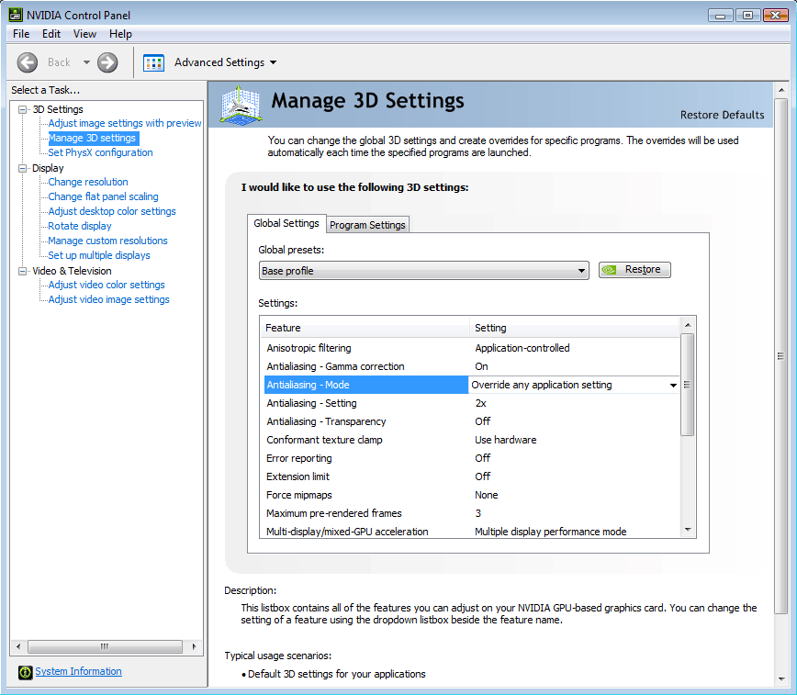Screen dimensions: 797x695
Task: Collapse the 3D Settings tree node
Action: click(x=22, y=109)
